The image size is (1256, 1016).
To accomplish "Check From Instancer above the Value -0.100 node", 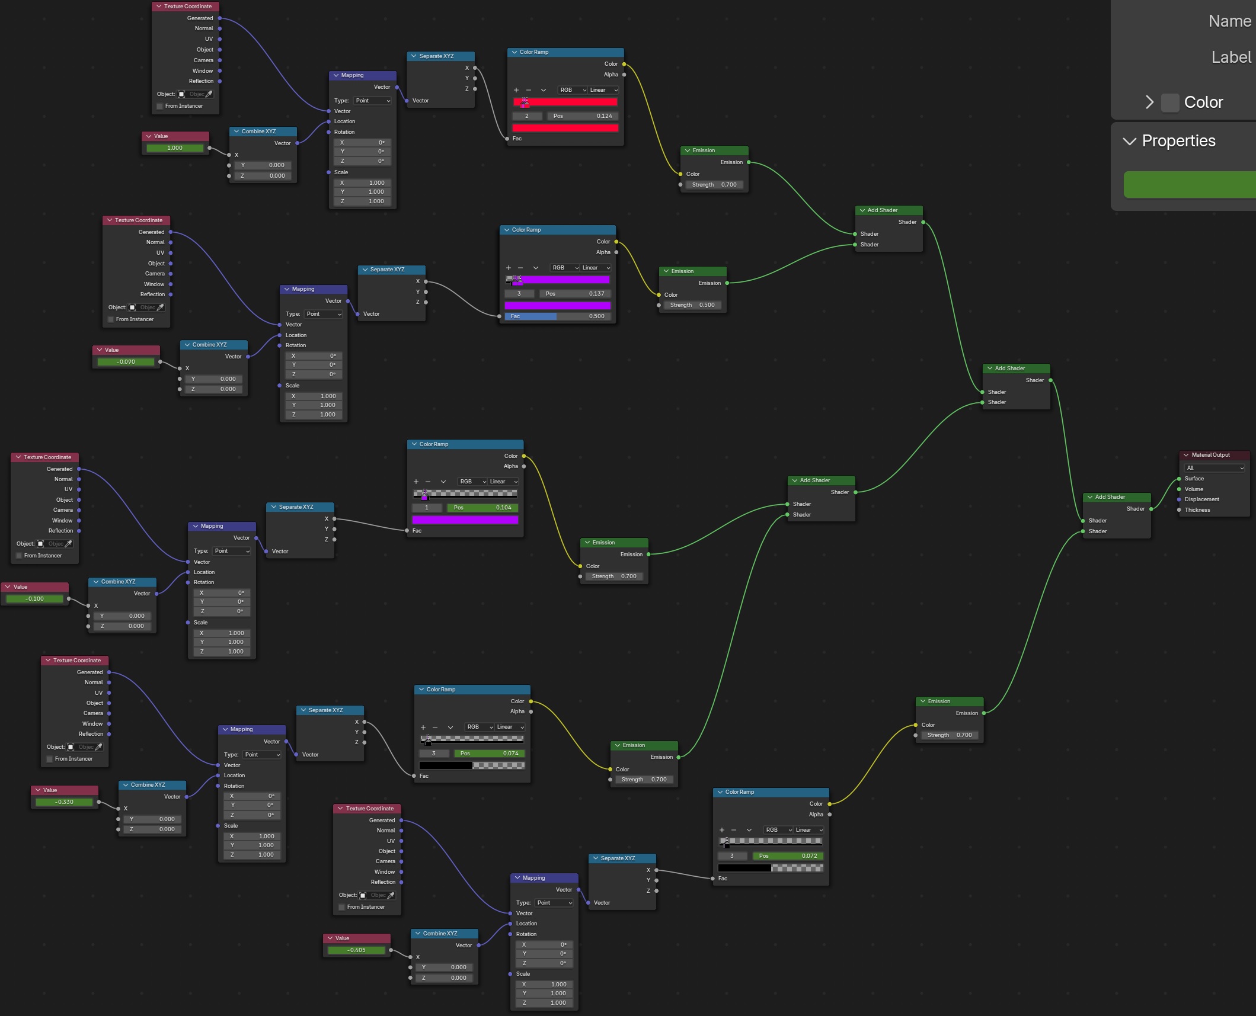I will [18, 556].
